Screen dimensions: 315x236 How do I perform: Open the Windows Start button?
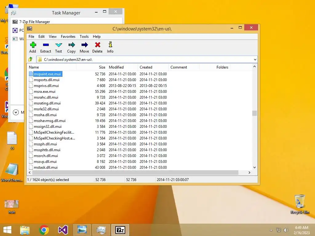click(7, 230)
